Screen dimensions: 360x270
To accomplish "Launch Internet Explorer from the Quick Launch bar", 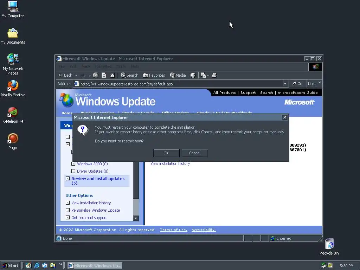I will point(37,265).
